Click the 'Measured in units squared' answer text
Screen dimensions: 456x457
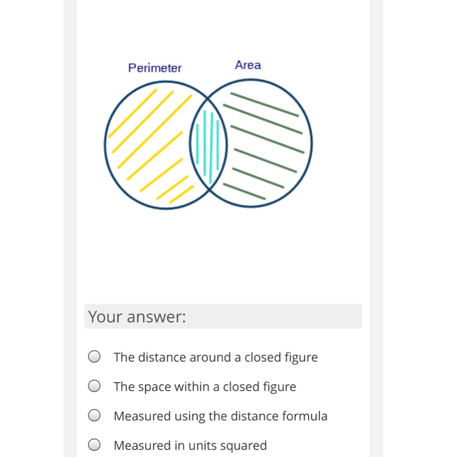[x=190, y=445]
